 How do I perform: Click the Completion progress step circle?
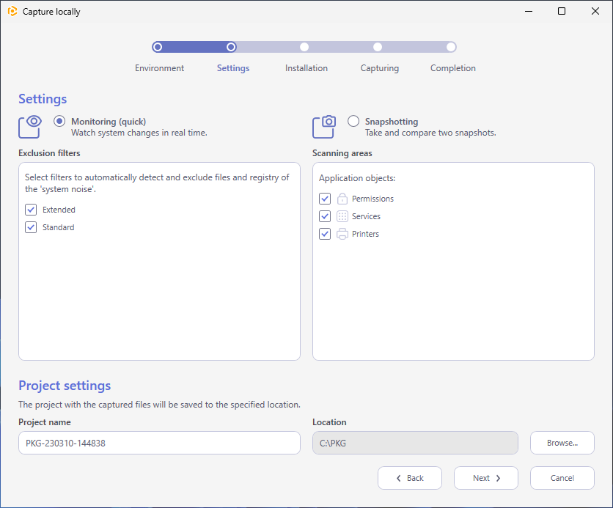pyautogui.click(x=451, y=47)
